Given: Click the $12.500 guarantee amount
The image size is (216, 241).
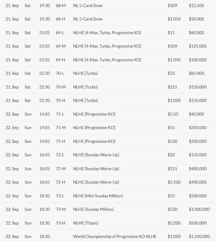Looking at the screenshot, I should (x=196, y=6).
